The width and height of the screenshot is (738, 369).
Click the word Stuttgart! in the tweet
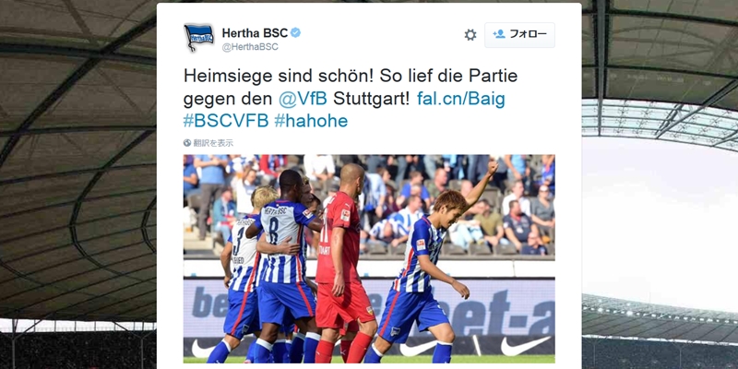click(372, 99)
